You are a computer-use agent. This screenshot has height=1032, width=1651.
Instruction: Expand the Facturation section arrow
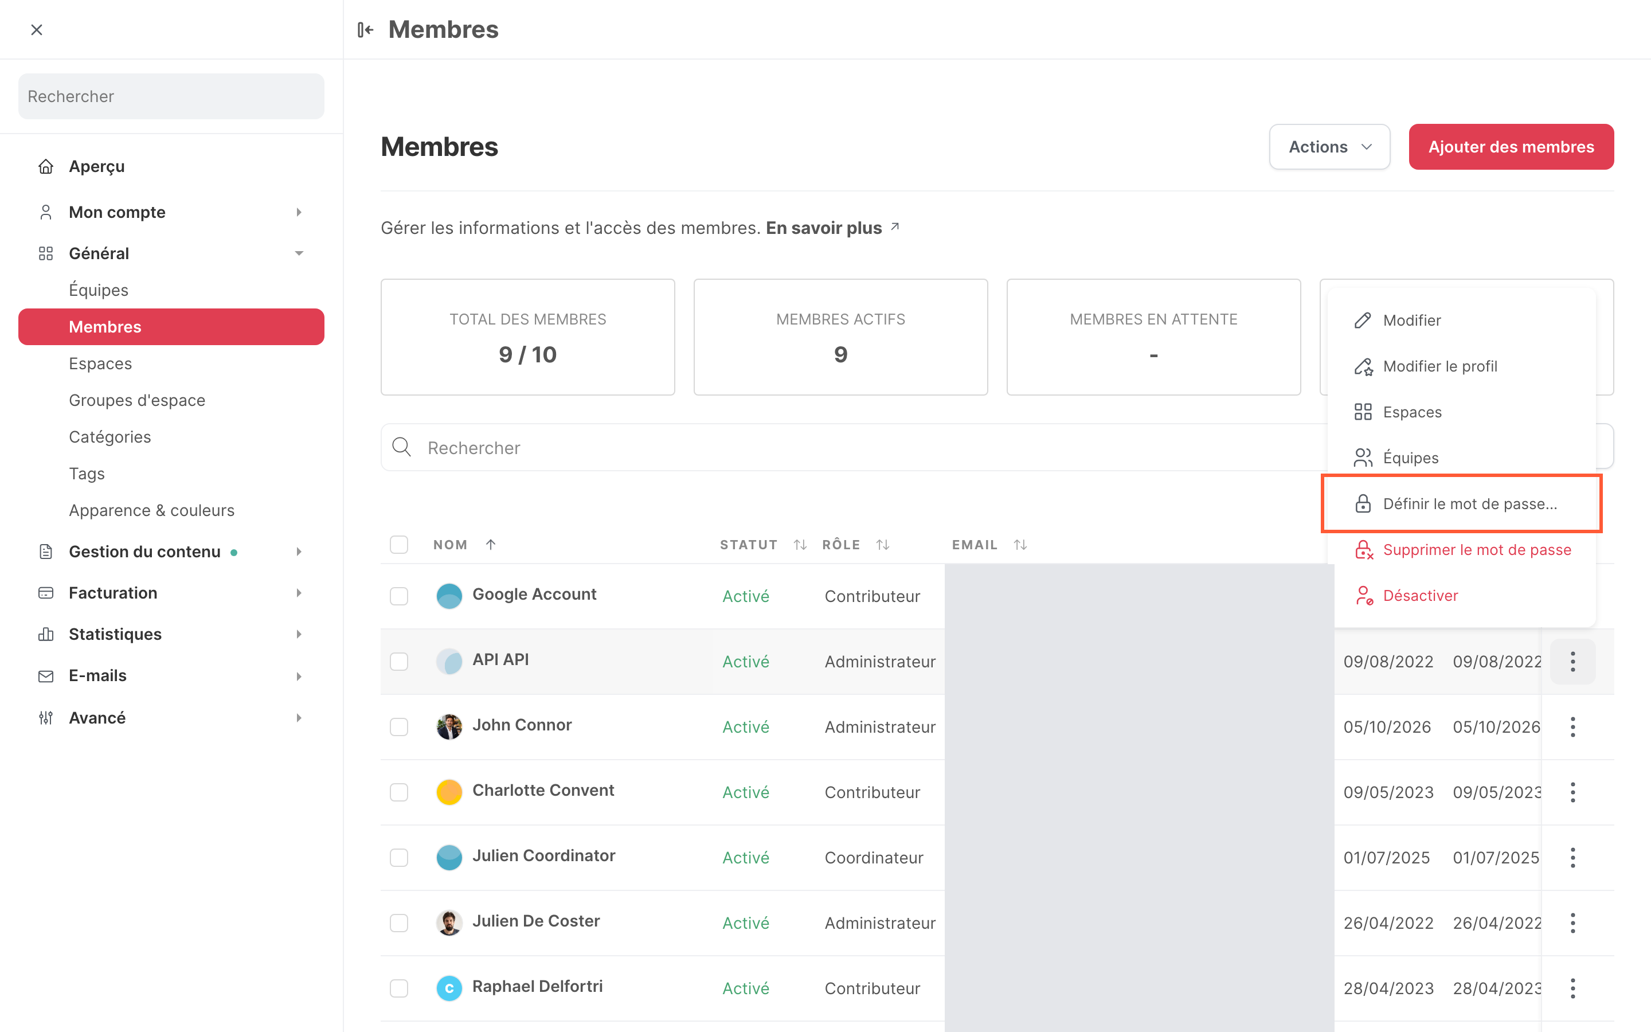[x=299, y=592]
